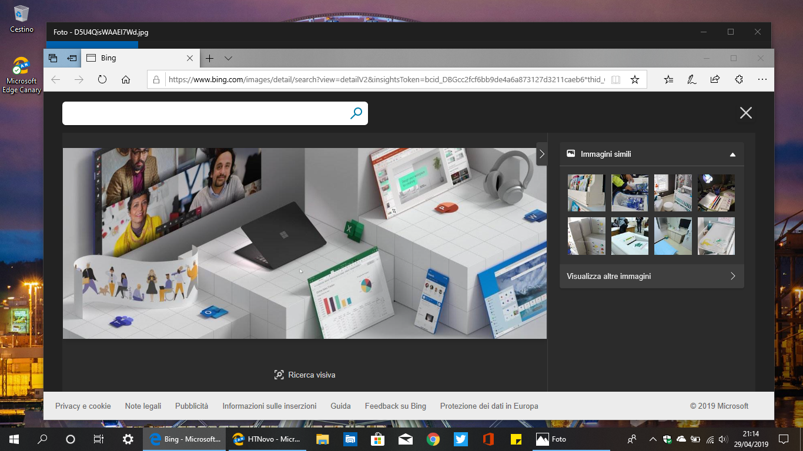803x451 pixels.
Task: Click the Cortana circle icon
Action: point(71,439)
